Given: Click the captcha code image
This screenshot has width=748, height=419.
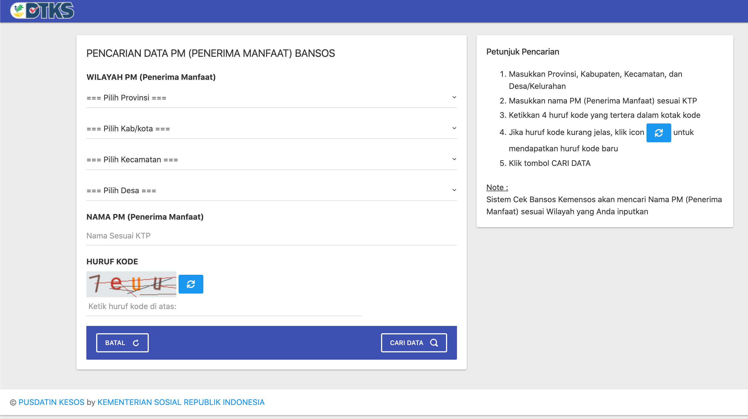Looking at the screenshot, I should [131, 284].
